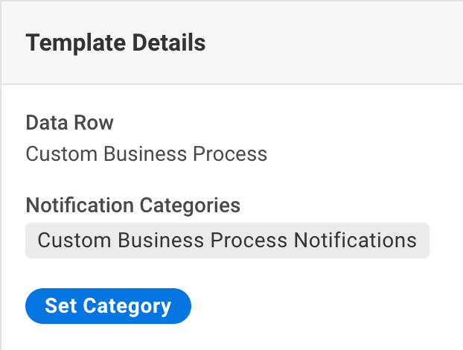Click the bold Notification Categories field title
The width and height of the screenshot is (463, 350).
(132, 205)
